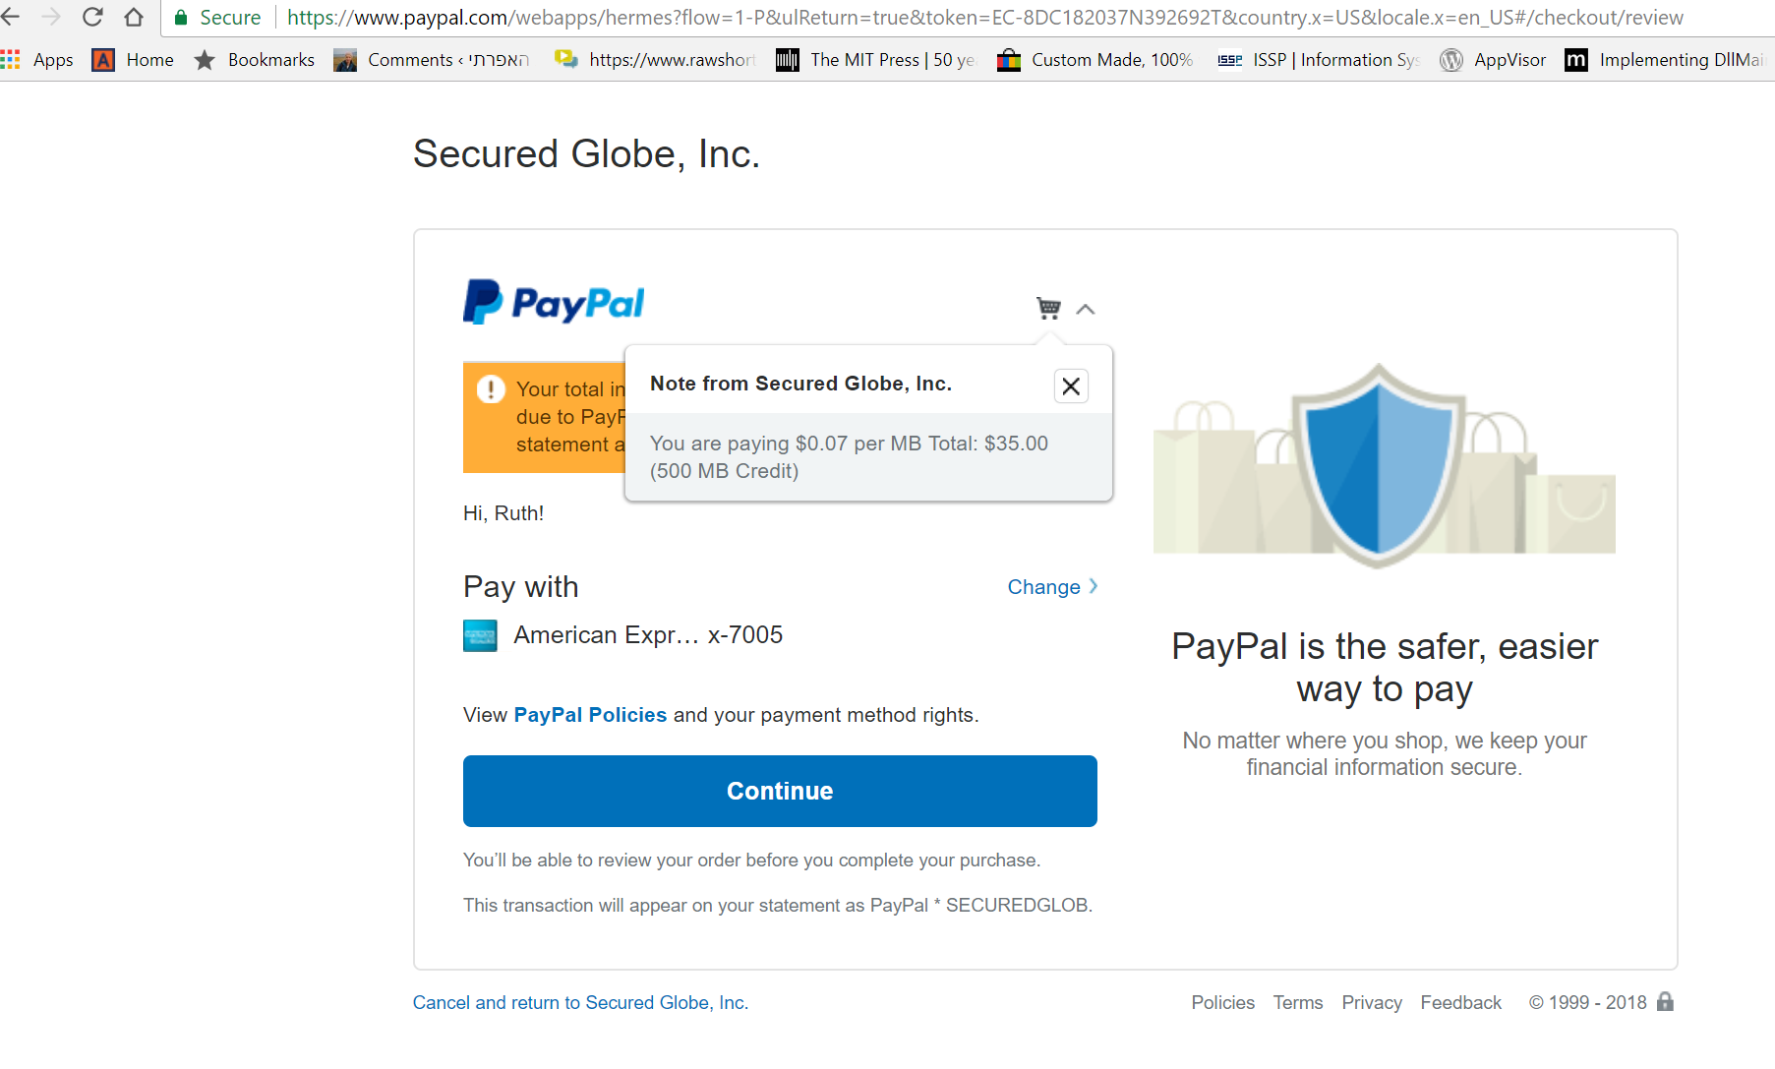This screenshot has width=1775, height=1069.
Task: Close the note from Secured Globe
Action: point(1071,386)
